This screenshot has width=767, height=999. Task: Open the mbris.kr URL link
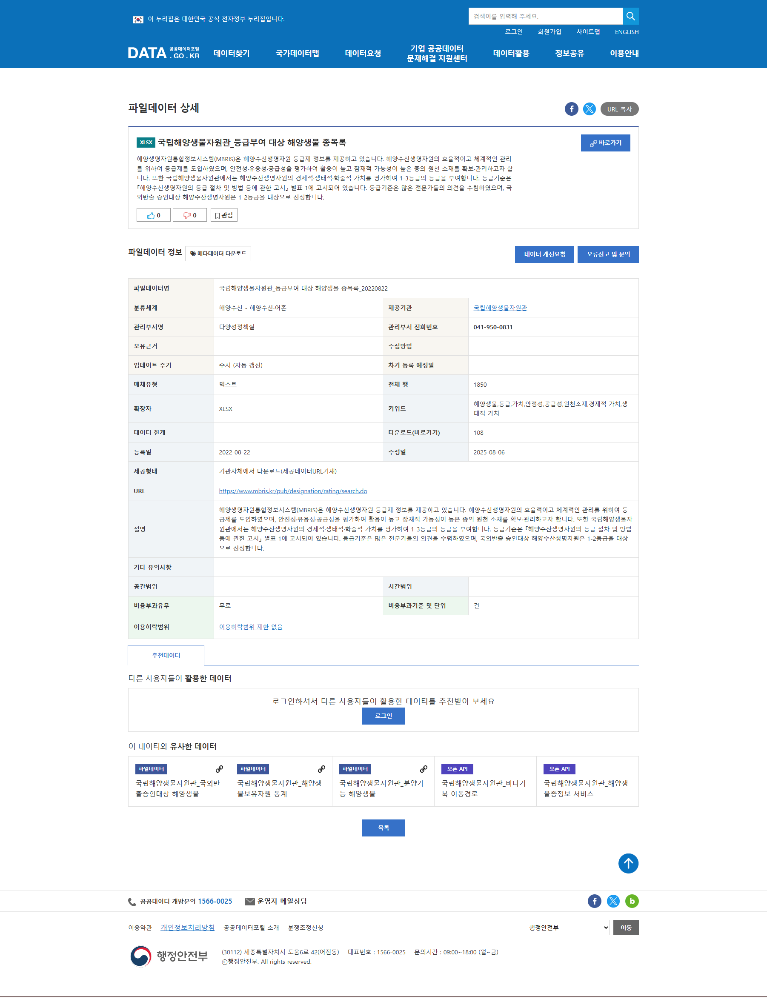click(x=293, y=491)
